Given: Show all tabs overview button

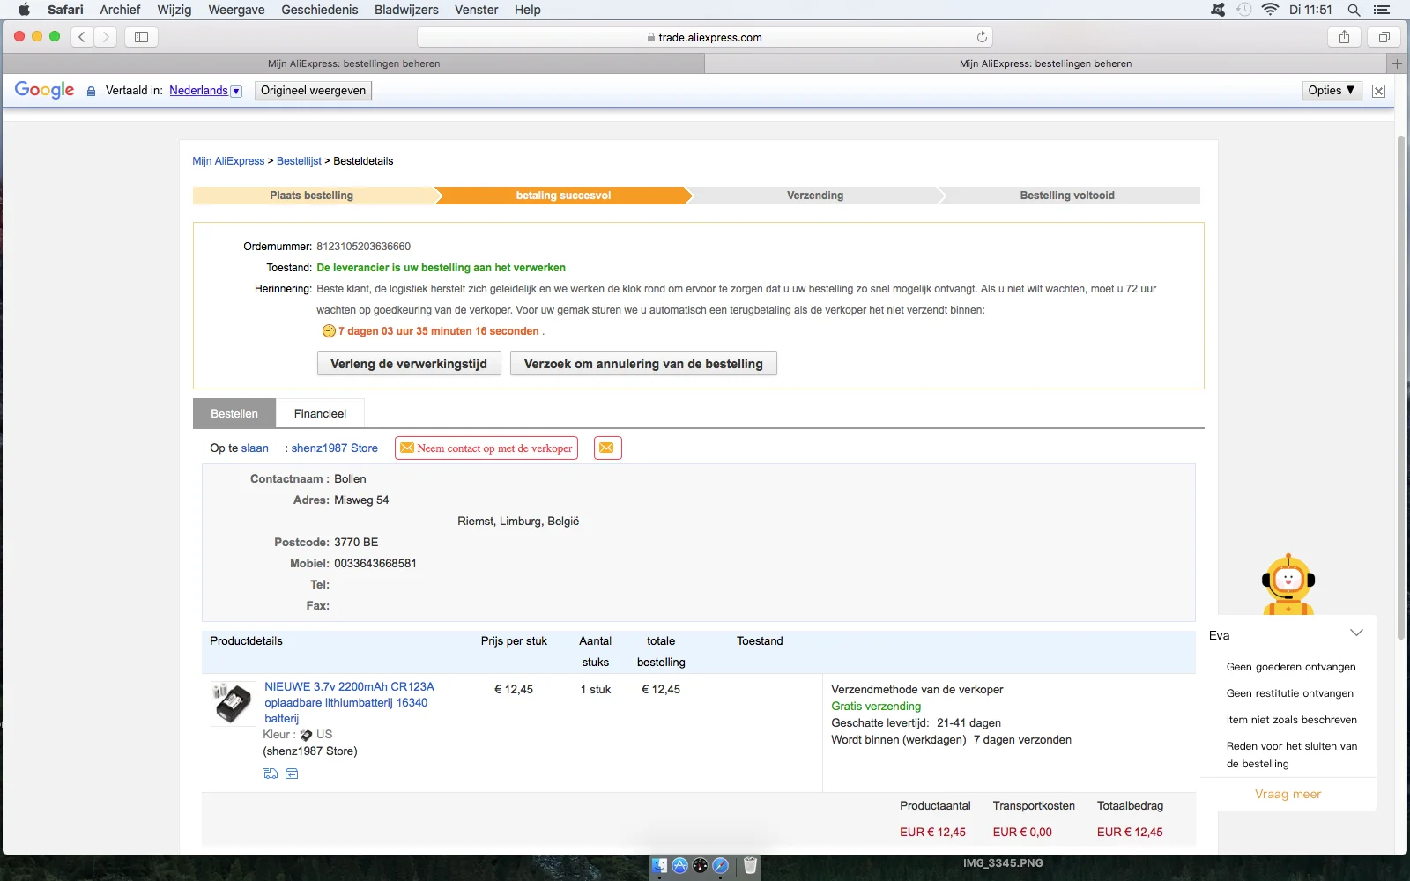Looking at the screenshot, I should 1384,37.
